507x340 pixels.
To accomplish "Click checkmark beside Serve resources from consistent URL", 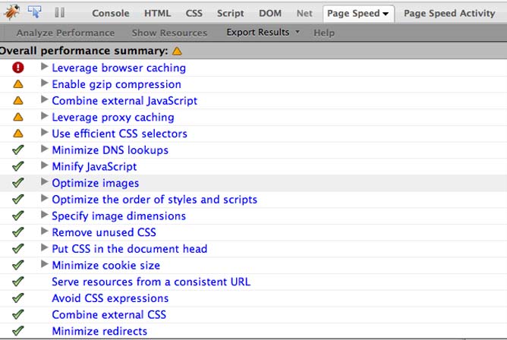I will coord(17,282).
